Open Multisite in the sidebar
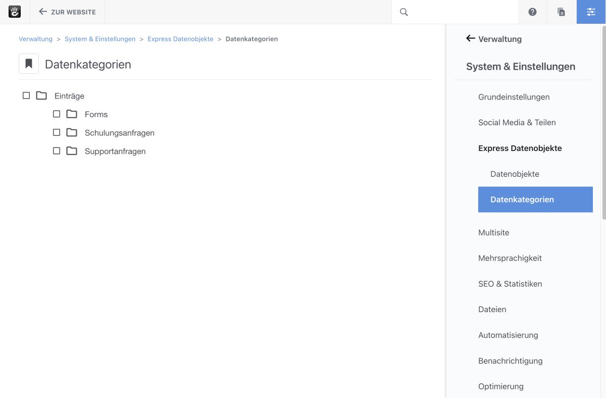This screenshot has height=398, width=606. (493, 233)
